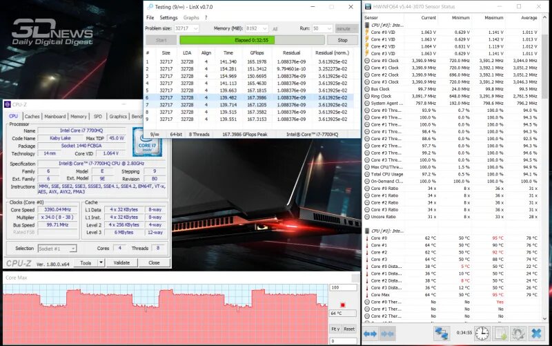Open LinX File menu
The image size is (552, 346).
pyautogui.click(x=150, y=18)
